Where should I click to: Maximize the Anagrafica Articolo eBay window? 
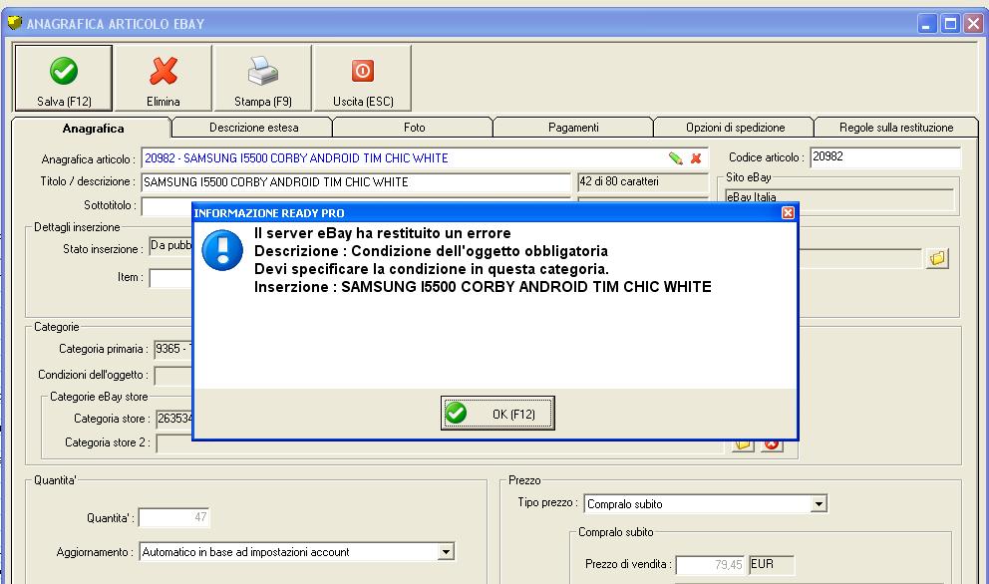click(950, 24)
